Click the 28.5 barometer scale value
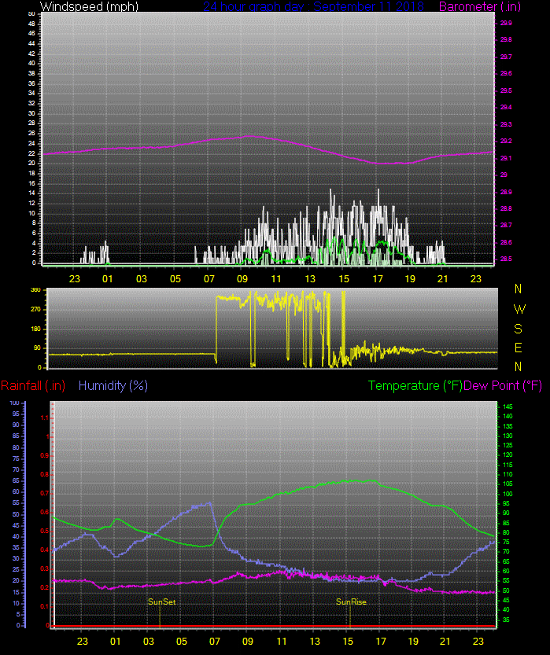550x655 pixels. coord(506,259)
